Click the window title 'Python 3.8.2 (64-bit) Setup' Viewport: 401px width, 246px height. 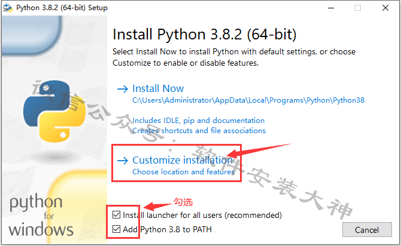[62, 8]
